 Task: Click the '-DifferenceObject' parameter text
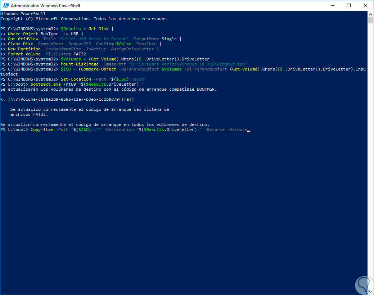point(206,69)
